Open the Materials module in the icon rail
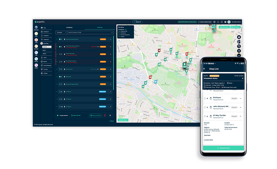The width and height of the screenshot is (277, 169). coord(36,47)
